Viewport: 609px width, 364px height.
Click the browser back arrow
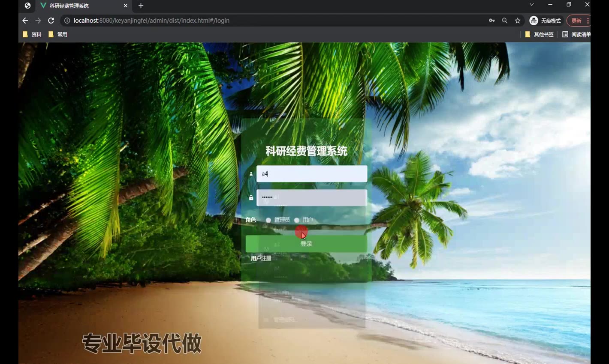coord(25,21)
